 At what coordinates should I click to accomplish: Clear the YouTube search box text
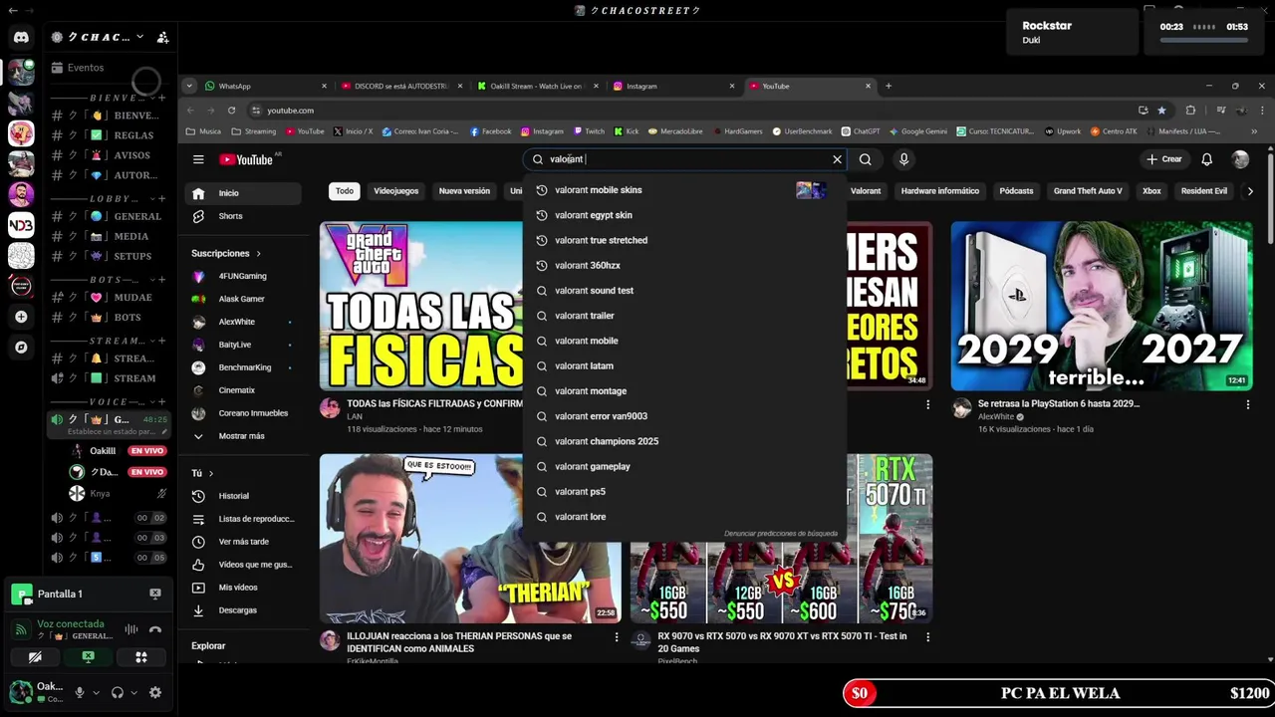[x=837, y=159]
